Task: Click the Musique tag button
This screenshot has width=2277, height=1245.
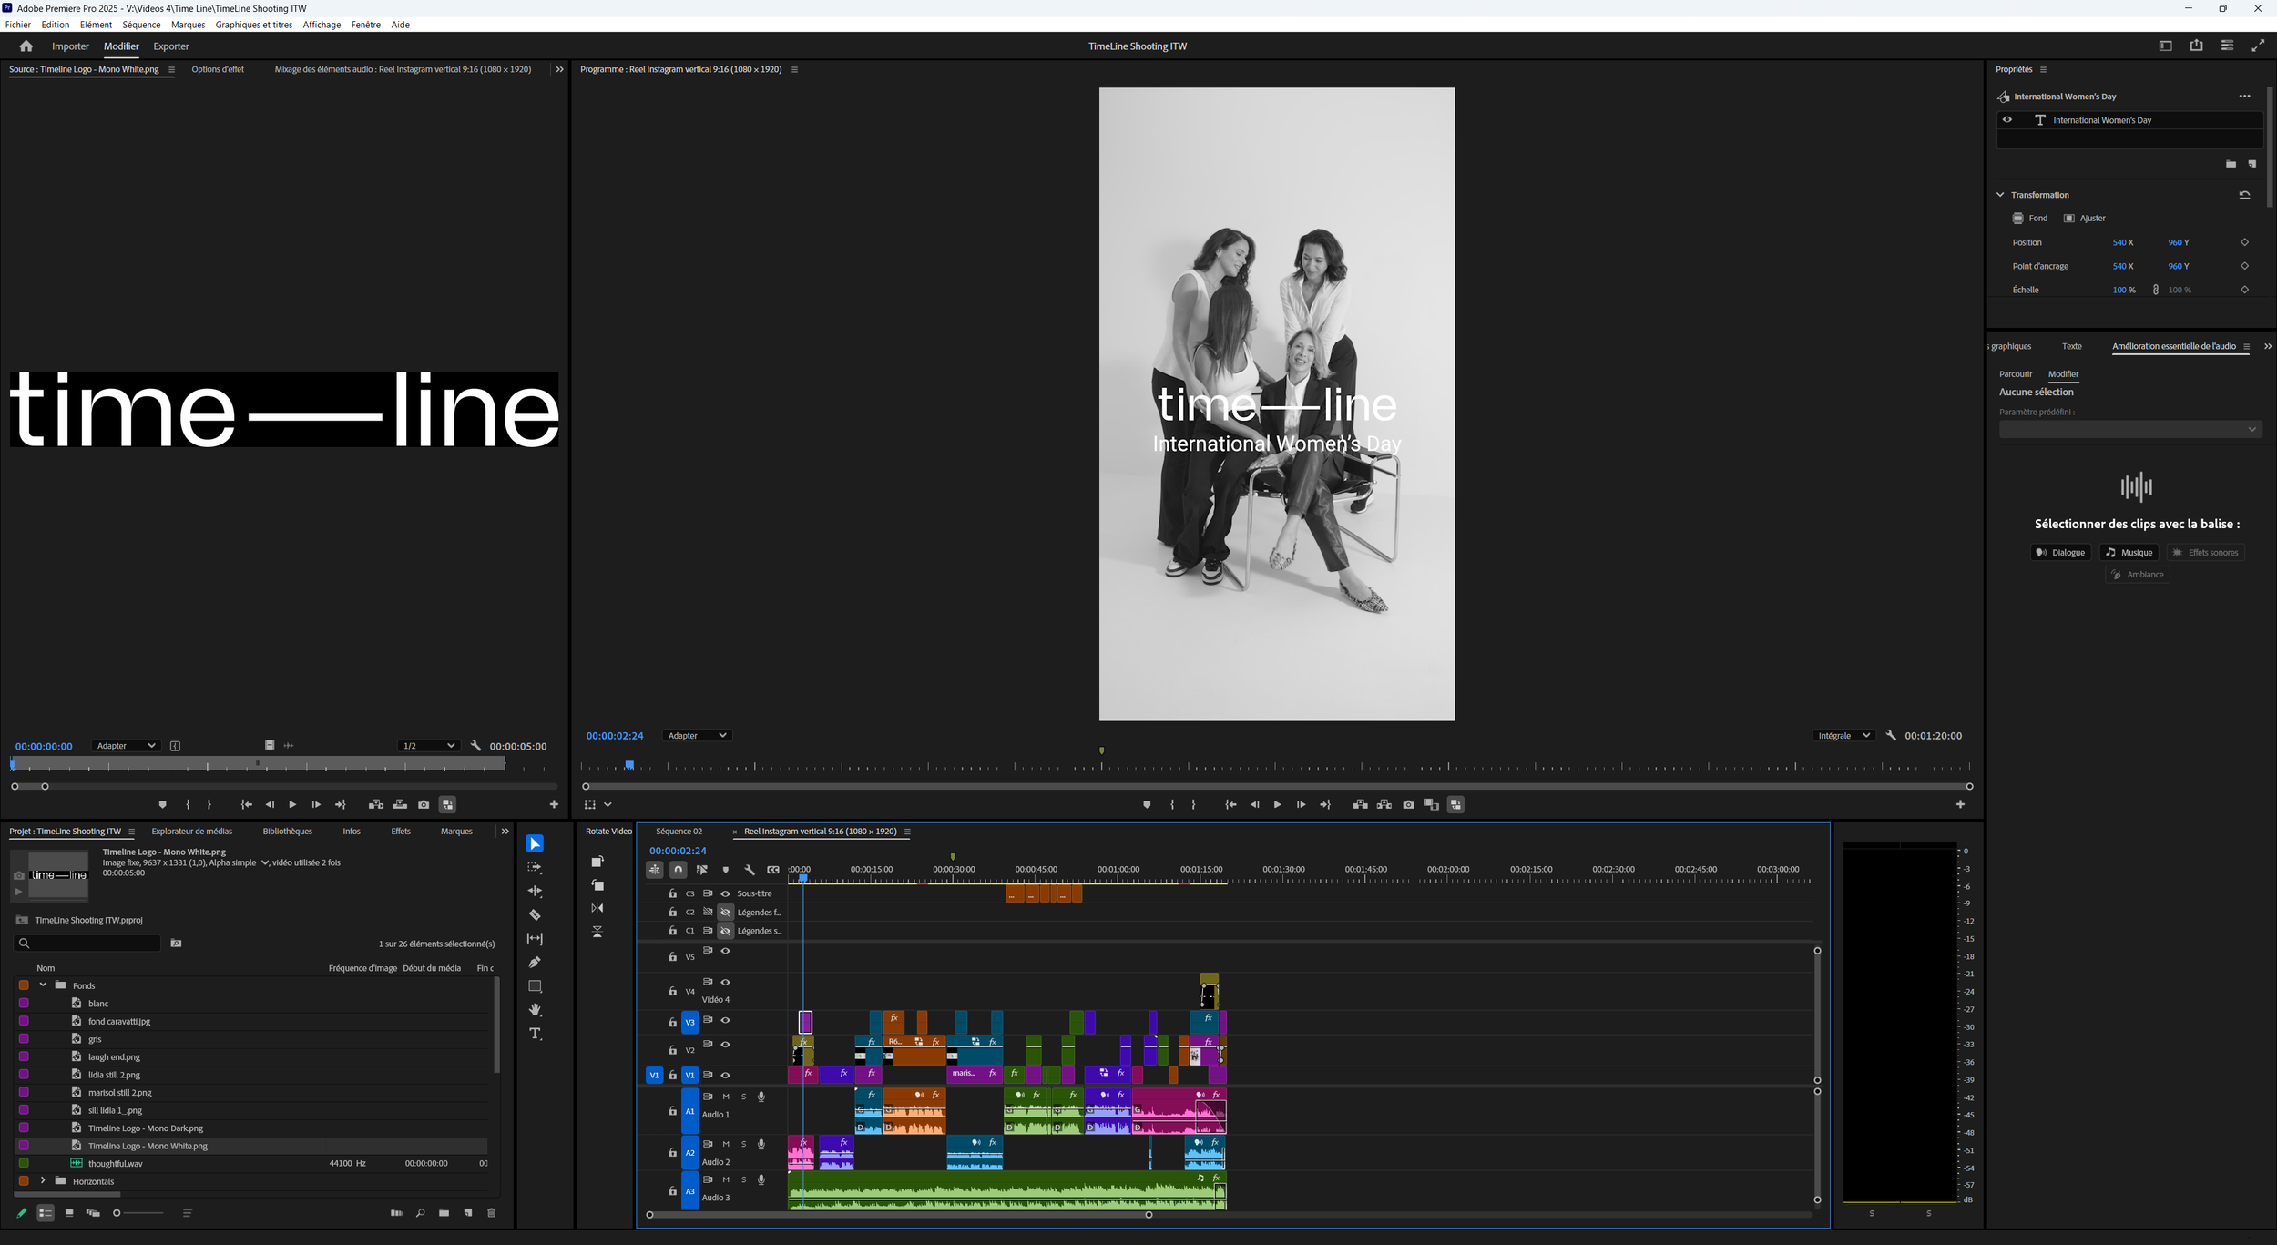Action: [2129, 553]
